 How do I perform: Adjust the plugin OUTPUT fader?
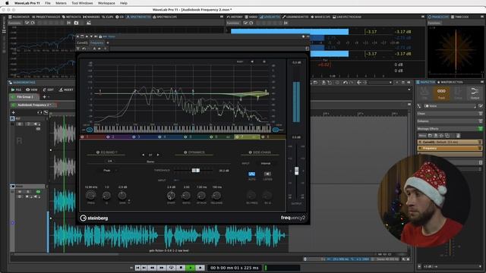296,171
